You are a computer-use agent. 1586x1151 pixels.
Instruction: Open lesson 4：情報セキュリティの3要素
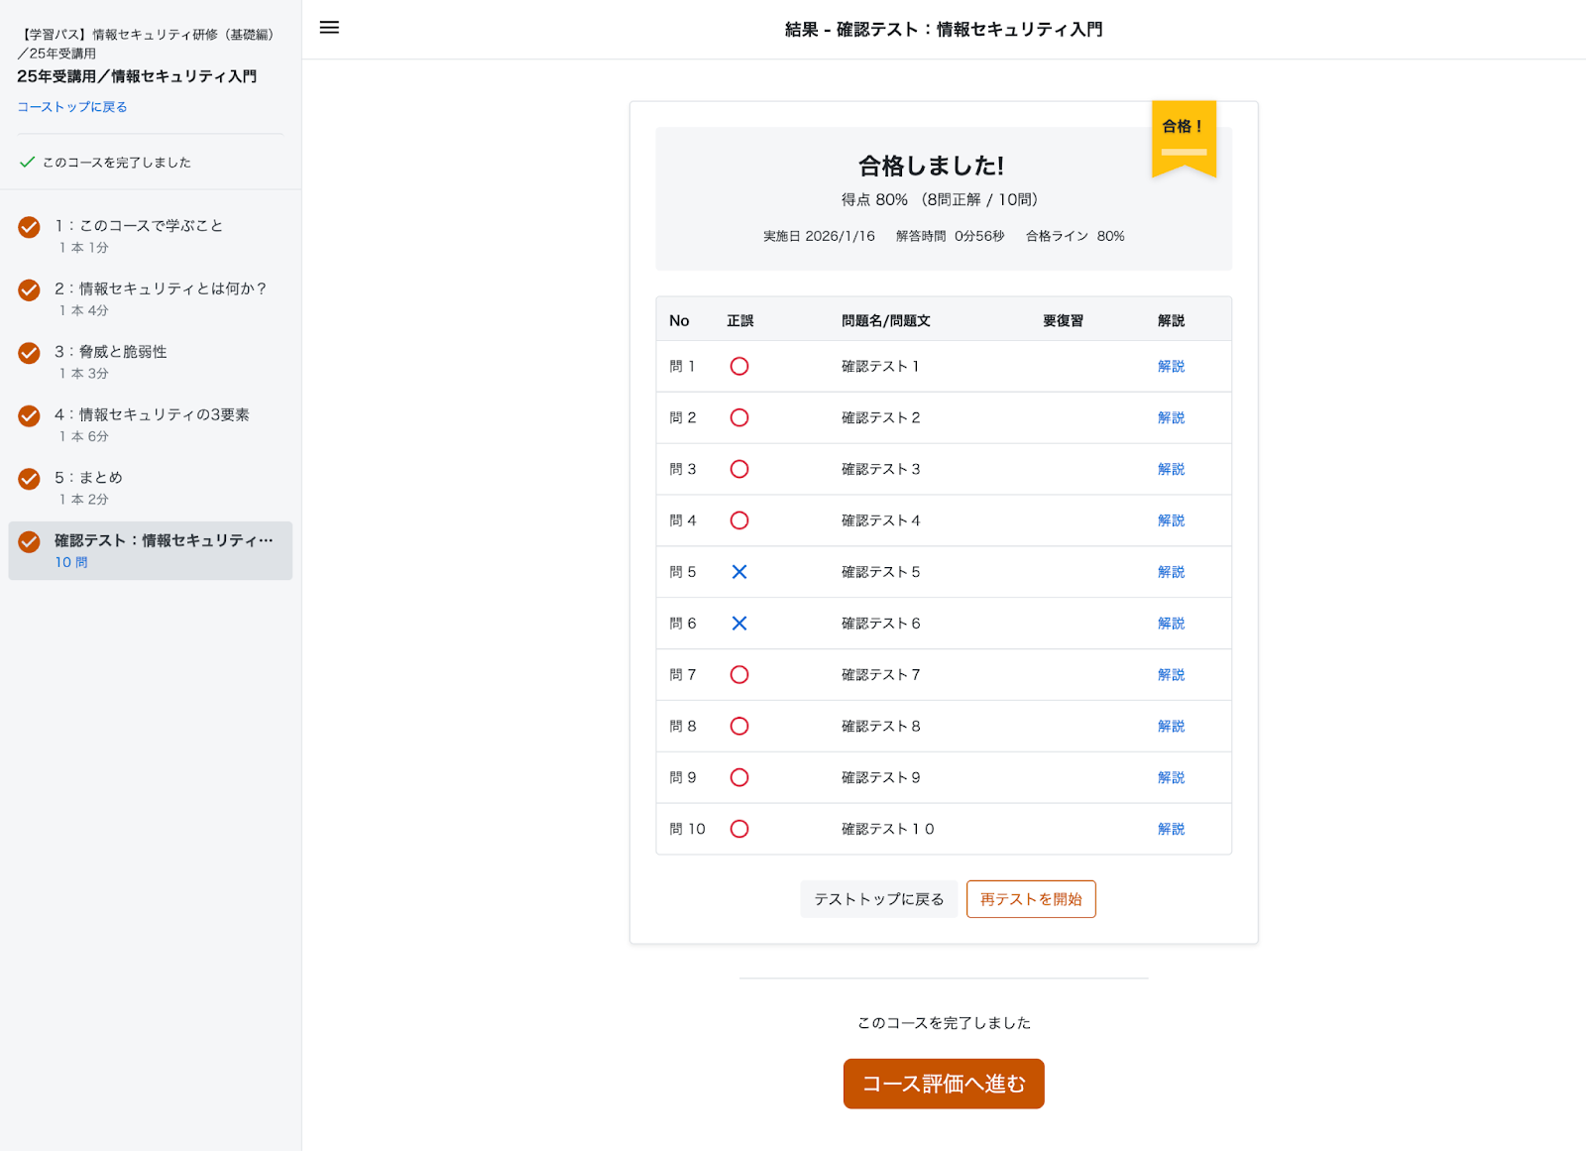151,424
